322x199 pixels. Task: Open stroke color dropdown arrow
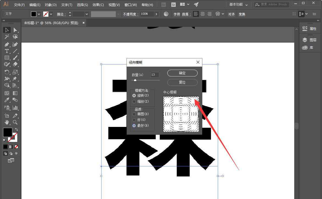[x=51, y=14]
